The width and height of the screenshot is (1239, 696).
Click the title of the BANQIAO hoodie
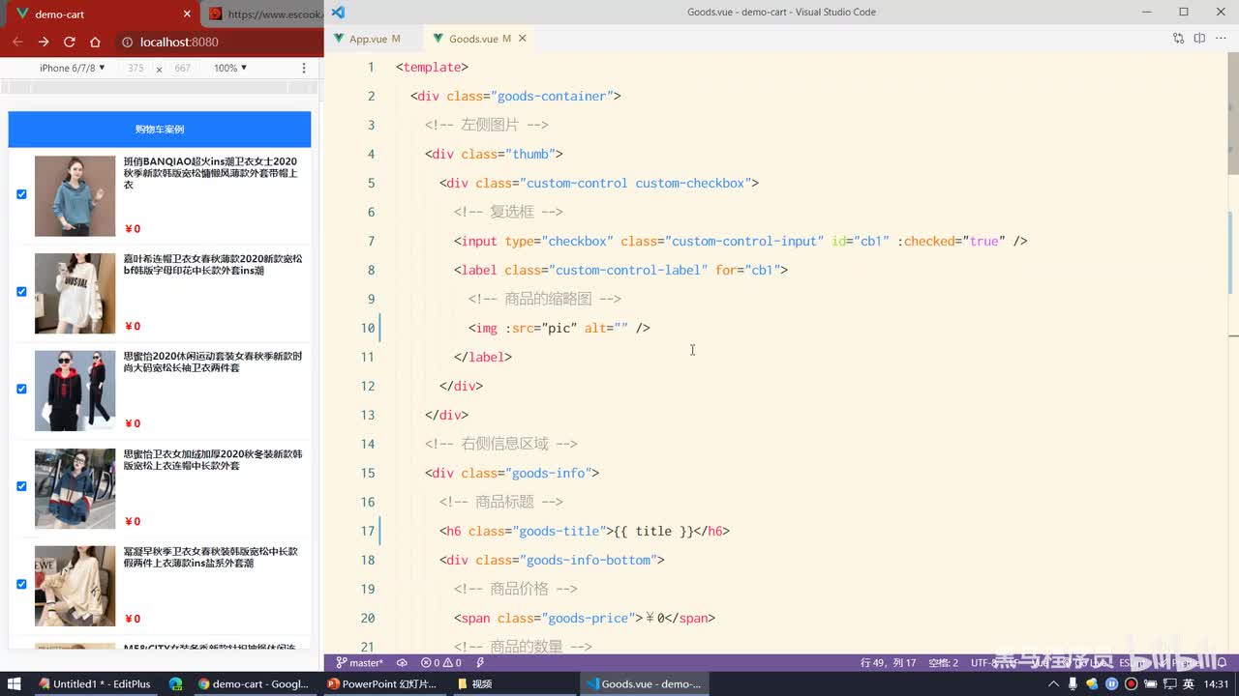point(211,173)
